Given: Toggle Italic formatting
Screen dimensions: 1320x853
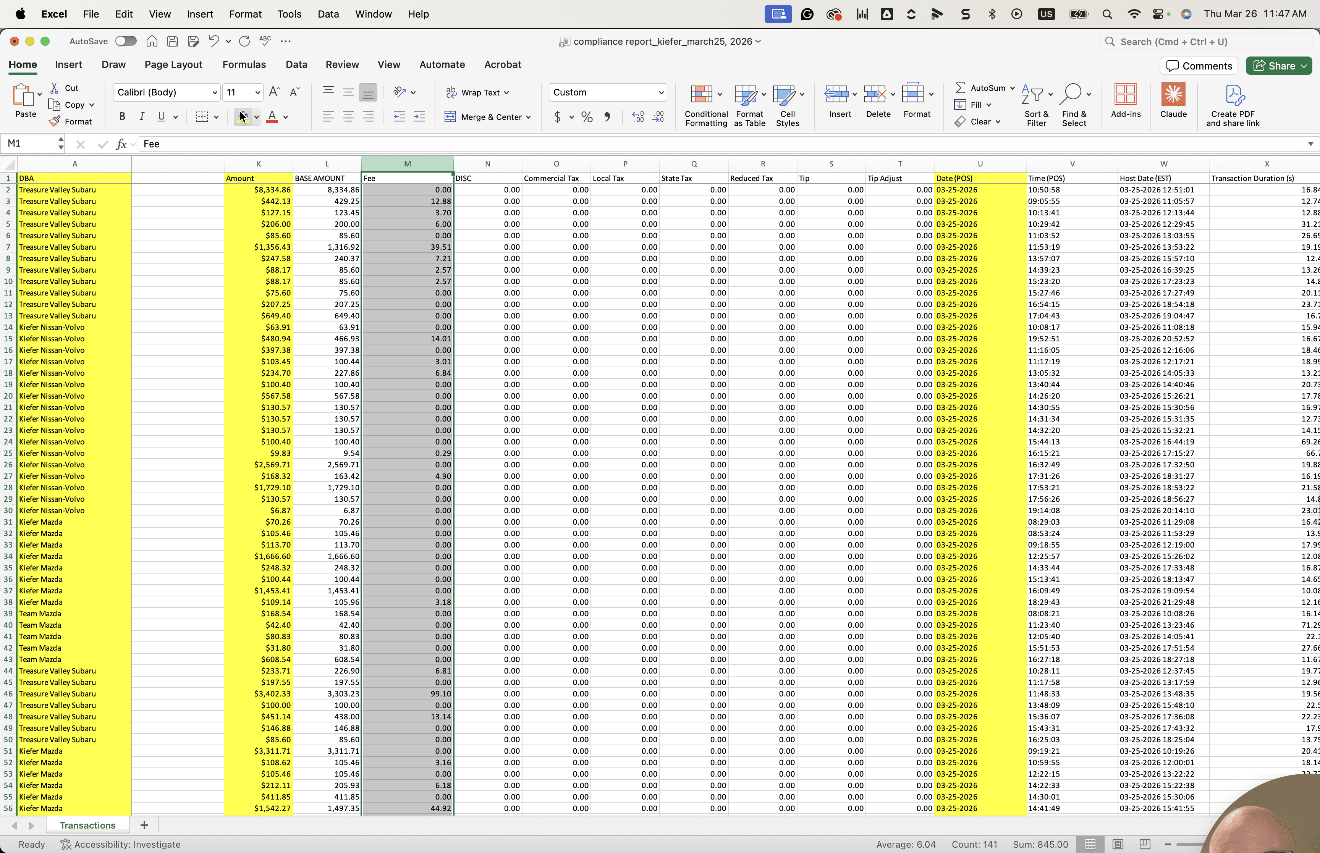Looking at the screenshot, I should coord(142,116).
